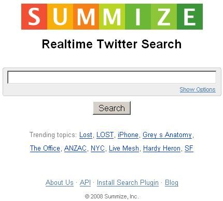Open the trending topic Lost
This screenshot has width=223, height=201.
tap(86, 135)
